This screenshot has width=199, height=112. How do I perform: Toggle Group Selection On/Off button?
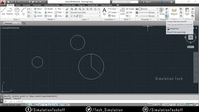pos(167,16)
